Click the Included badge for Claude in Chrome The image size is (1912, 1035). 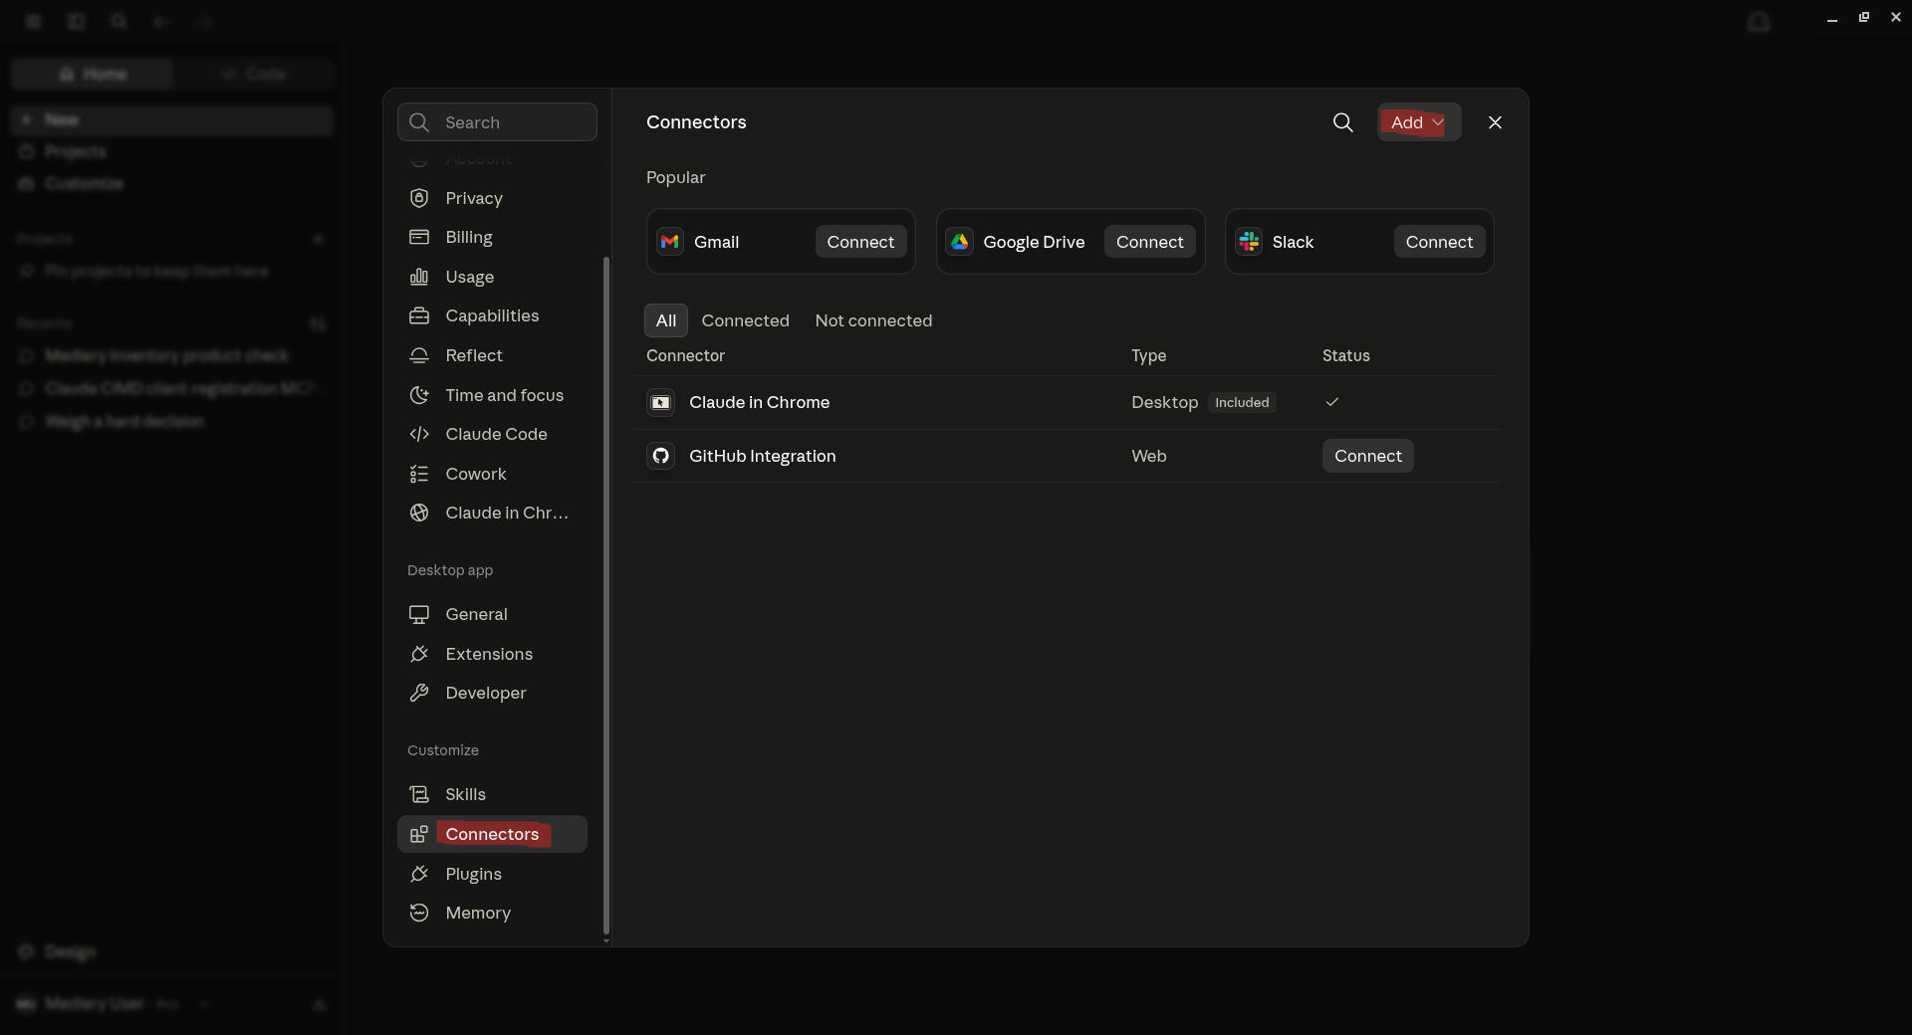click(x=1242, y=402)
